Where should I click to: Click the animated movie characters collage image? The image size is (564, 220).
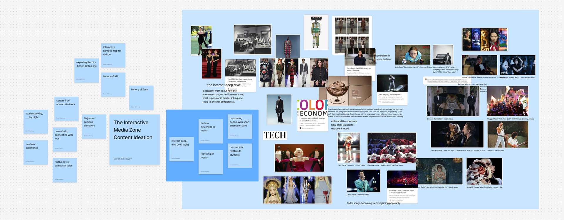tap(485, 39)
